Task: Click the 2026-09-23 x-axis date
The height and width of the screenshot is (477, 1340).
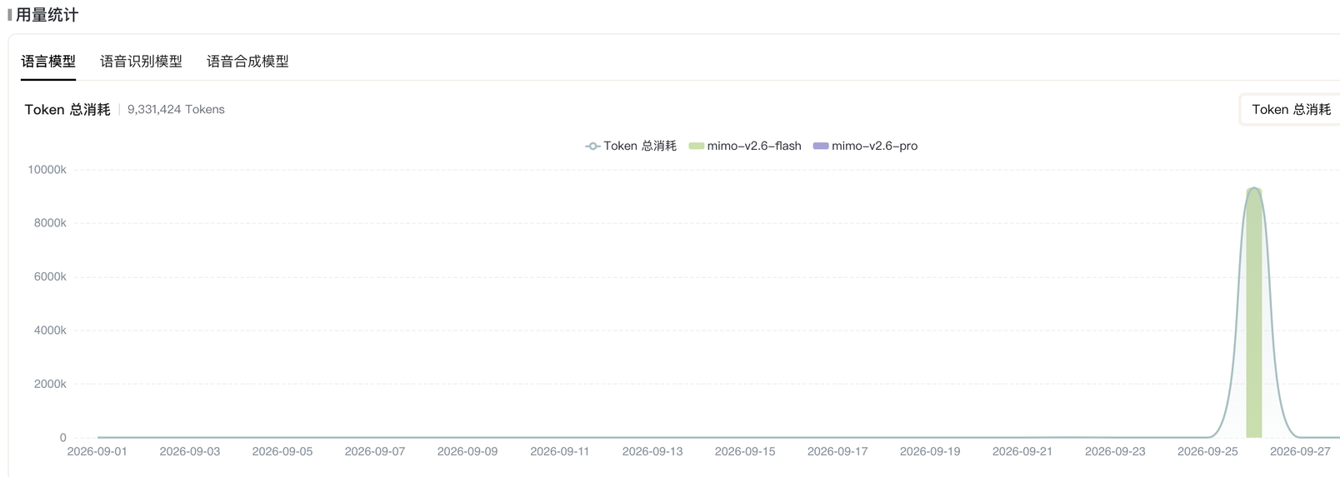Action: tap(1115, 451)
